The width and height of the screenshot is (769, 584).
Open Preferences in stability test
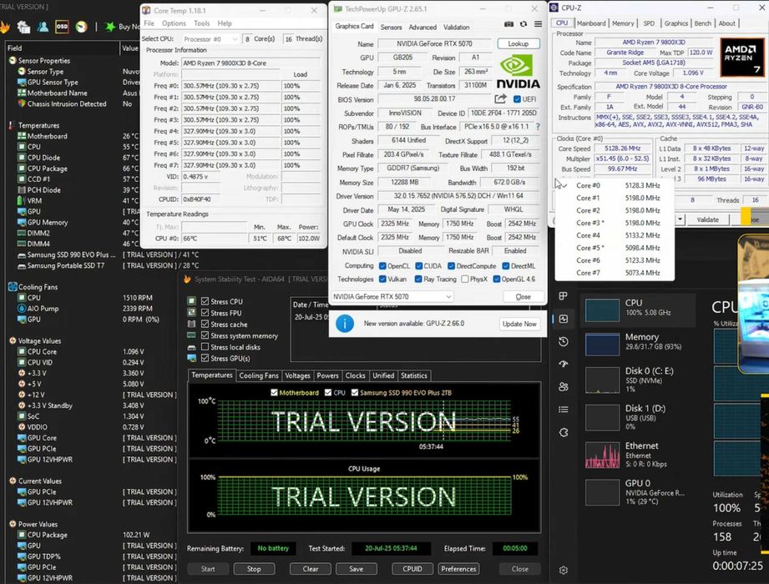click(x=458, y=569)
